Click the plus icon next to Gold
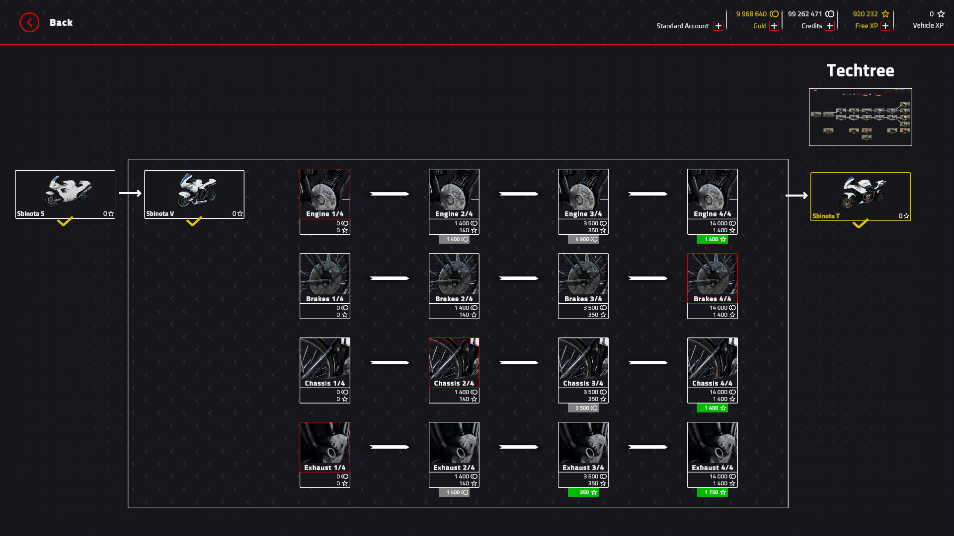 coord(774,26)
